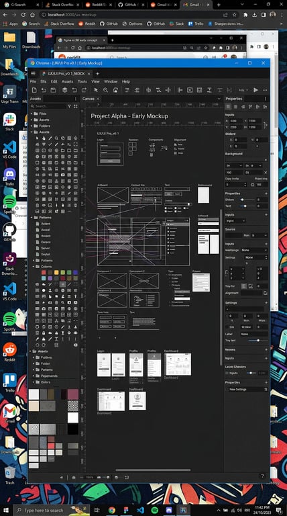Open the Tools menu

click(x=82, y=81)
